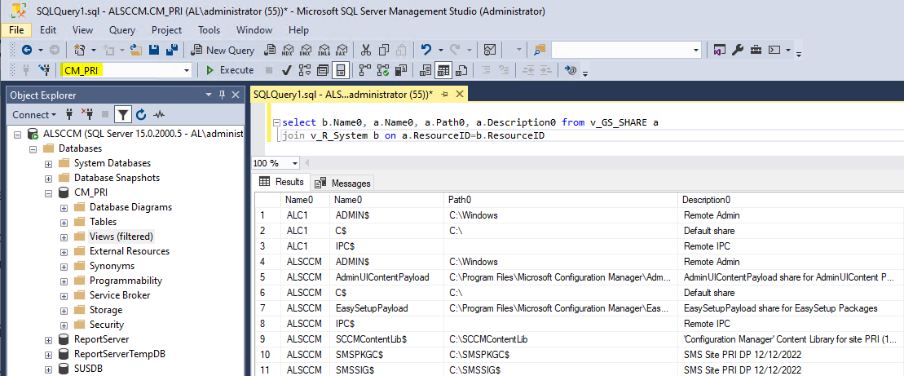Open the Connect dropdown in Object Explorer
904x376 pixels.
click(34, 115)
